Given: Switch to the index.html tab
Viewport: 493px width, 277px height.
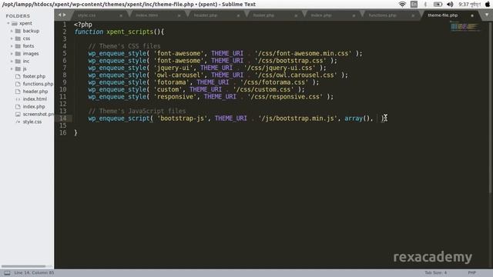Looking at the screenshot, I should (x=147, y=15).
